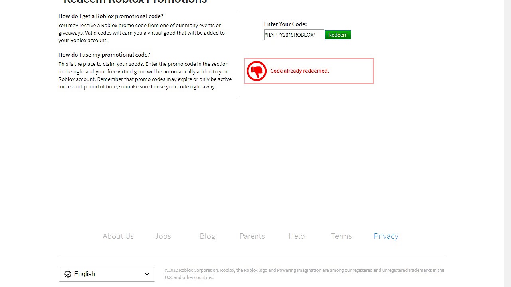The width and height of the screenshot is (511, 287).
Task: Click the "Code already redeemed." message text
Action: click(x=300, y=71)
